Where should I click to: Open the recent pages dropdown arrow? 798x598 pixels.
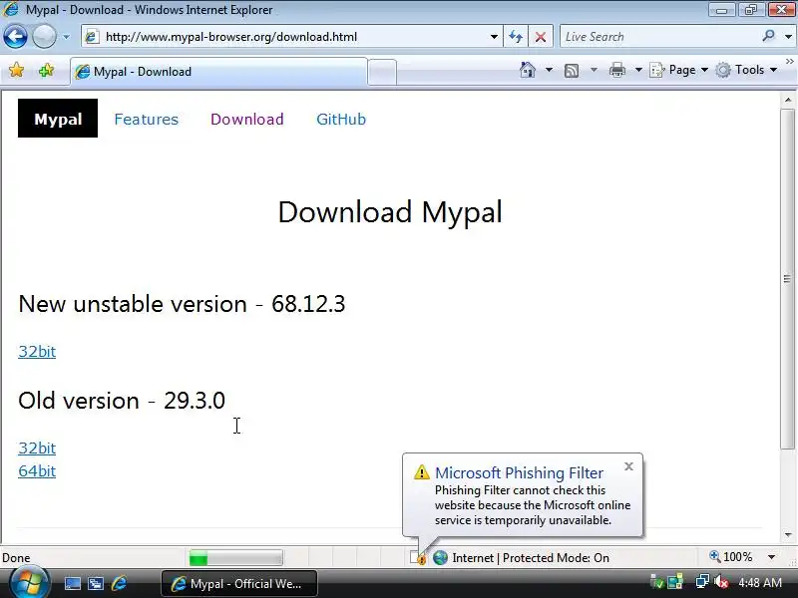click(66, 37)
